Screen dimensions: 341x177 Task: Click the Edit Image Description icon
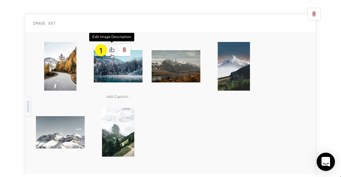point(112,50)
